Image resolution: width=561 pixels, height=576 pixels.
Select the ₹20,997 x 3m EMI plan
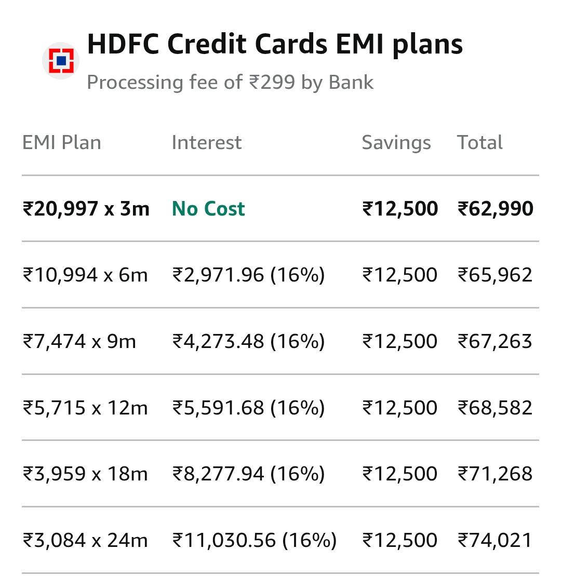[86, 209]
